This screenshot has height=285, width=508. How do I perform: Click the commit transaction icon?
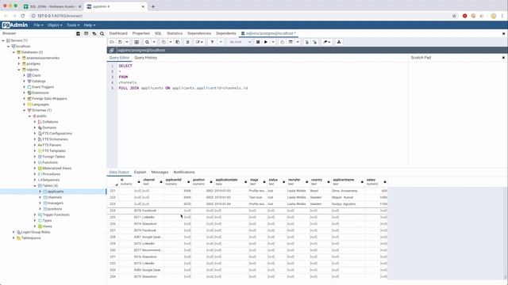coord(306,42)
